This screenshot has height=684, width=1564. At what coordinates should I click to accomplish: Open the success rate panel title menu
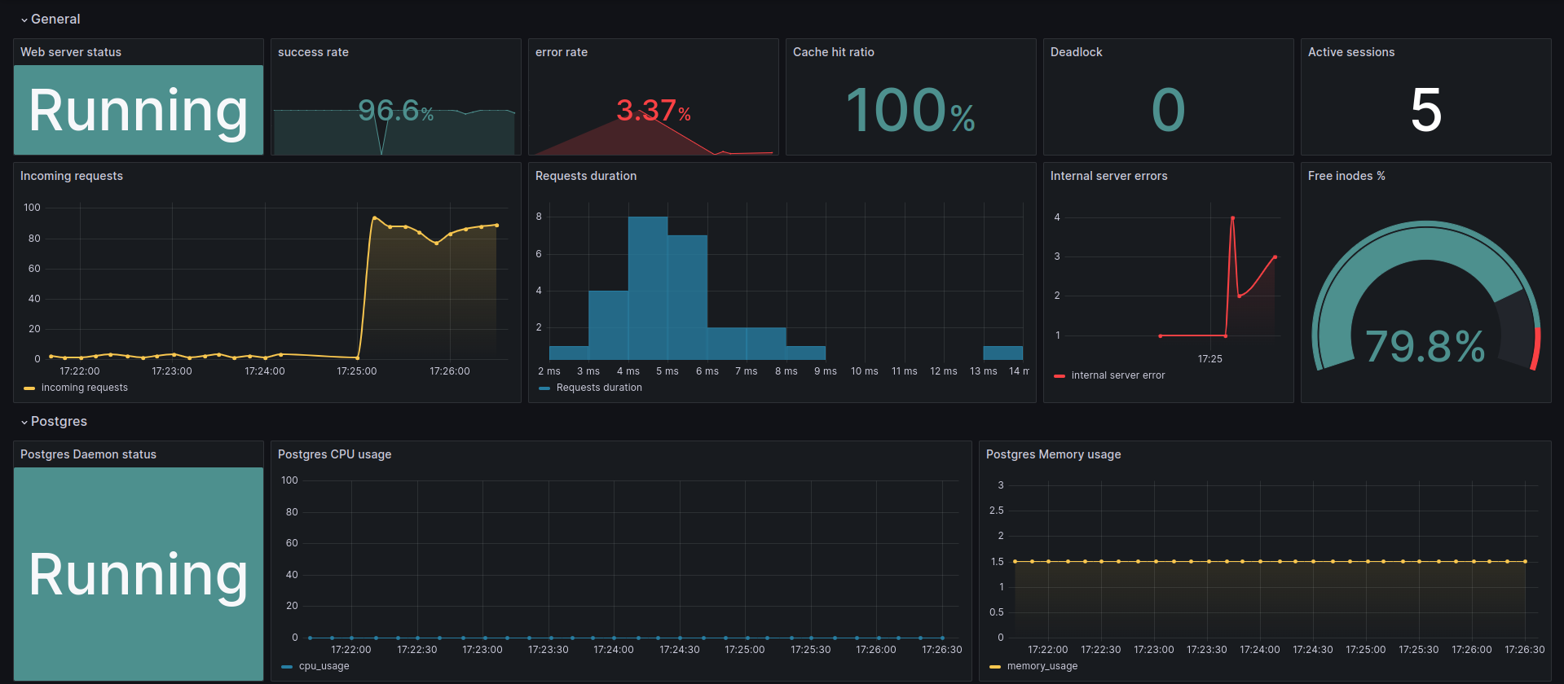[313, 52]
